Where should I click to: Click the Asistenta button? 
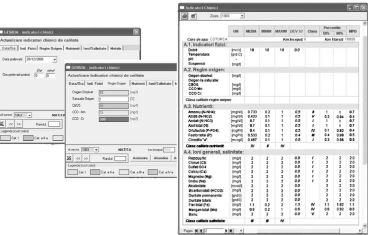[140, 158]
